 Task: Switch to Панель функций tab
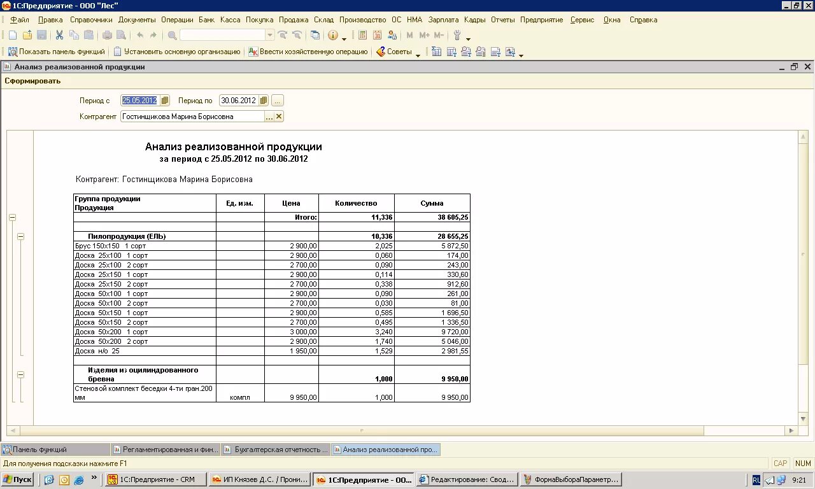[x=55, y=450]
